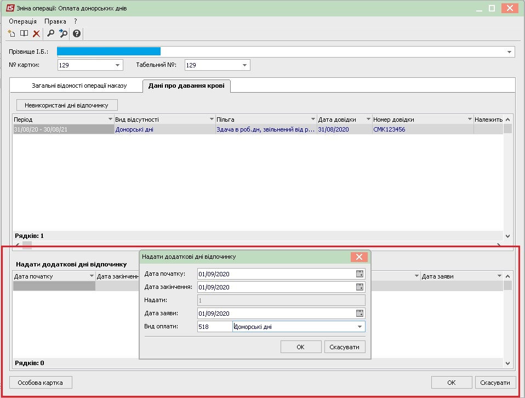Open filter arrow of Пільга column

(313, 120)
